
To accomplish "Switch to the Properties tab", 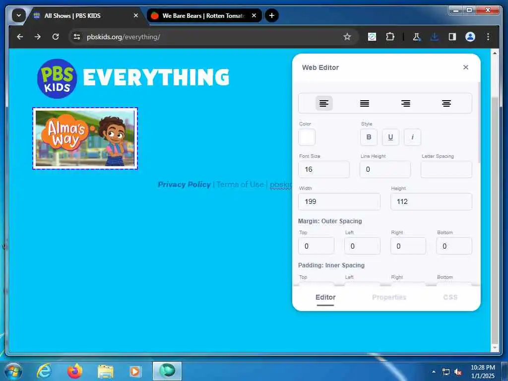I will point(389,298).
